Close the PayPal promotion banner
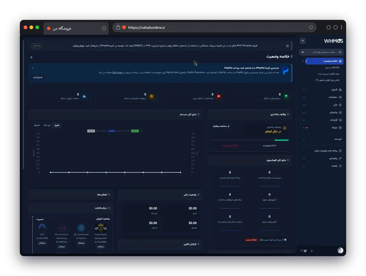 (33, 68)
